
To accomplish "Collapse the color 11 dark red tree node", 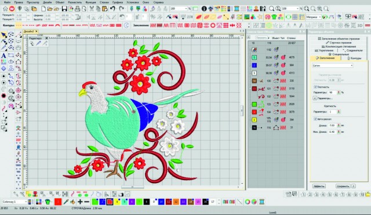I will click(x=250, y=89).
